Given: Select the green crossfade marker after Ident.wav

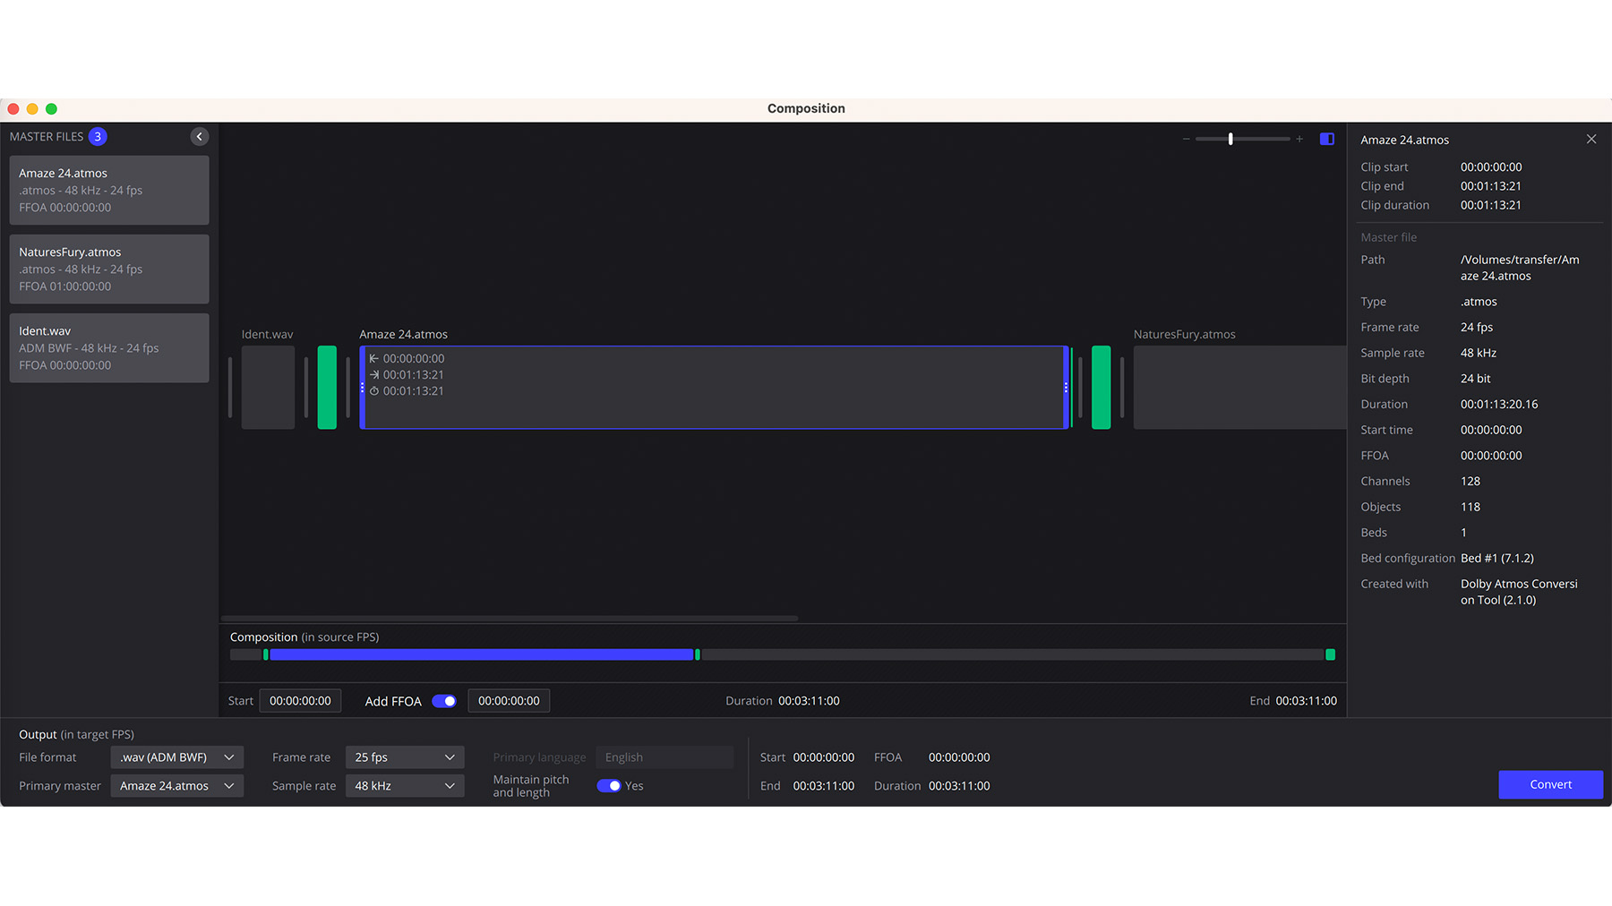Looking at the screenshot, I should click(326, 387).
